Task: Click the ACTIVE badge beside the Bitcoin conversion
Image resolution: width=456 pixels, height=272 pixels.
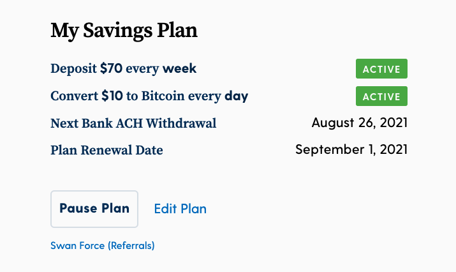Action: tap(381, 96)
